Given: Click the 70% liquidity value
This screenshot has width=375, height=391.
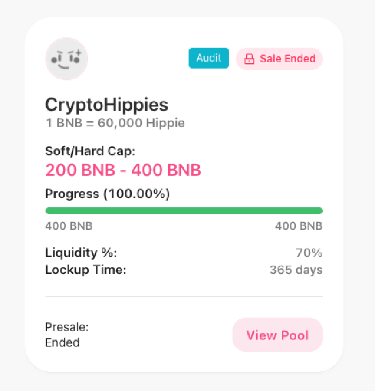Looking at the screenshot, I should click(x=309, y=253).
